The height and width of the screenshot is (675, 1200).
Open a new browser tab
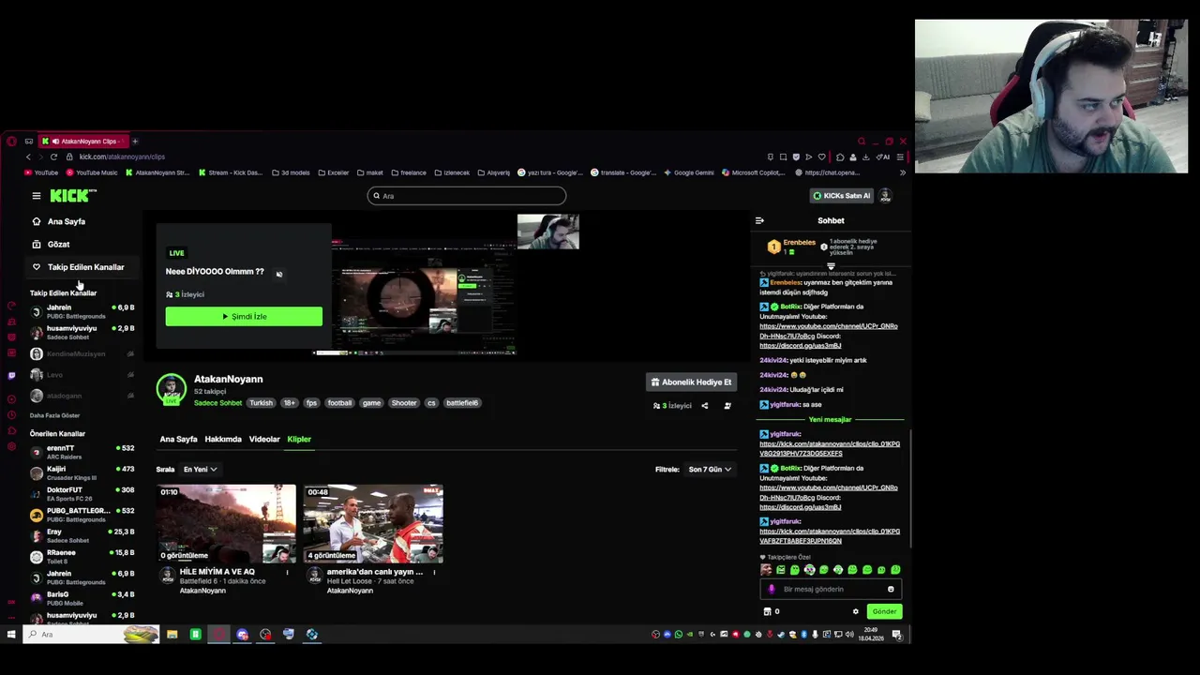pyautogui.click(x=134, y=142)
